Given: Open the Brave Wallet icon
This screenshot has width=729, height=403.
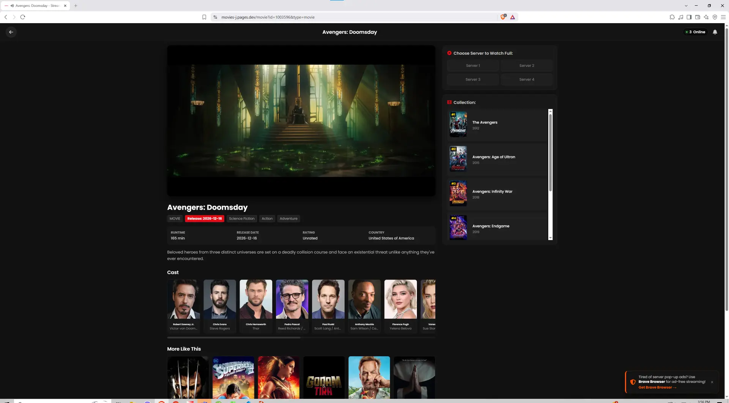Looking at the screenshot, I should 697,17.
